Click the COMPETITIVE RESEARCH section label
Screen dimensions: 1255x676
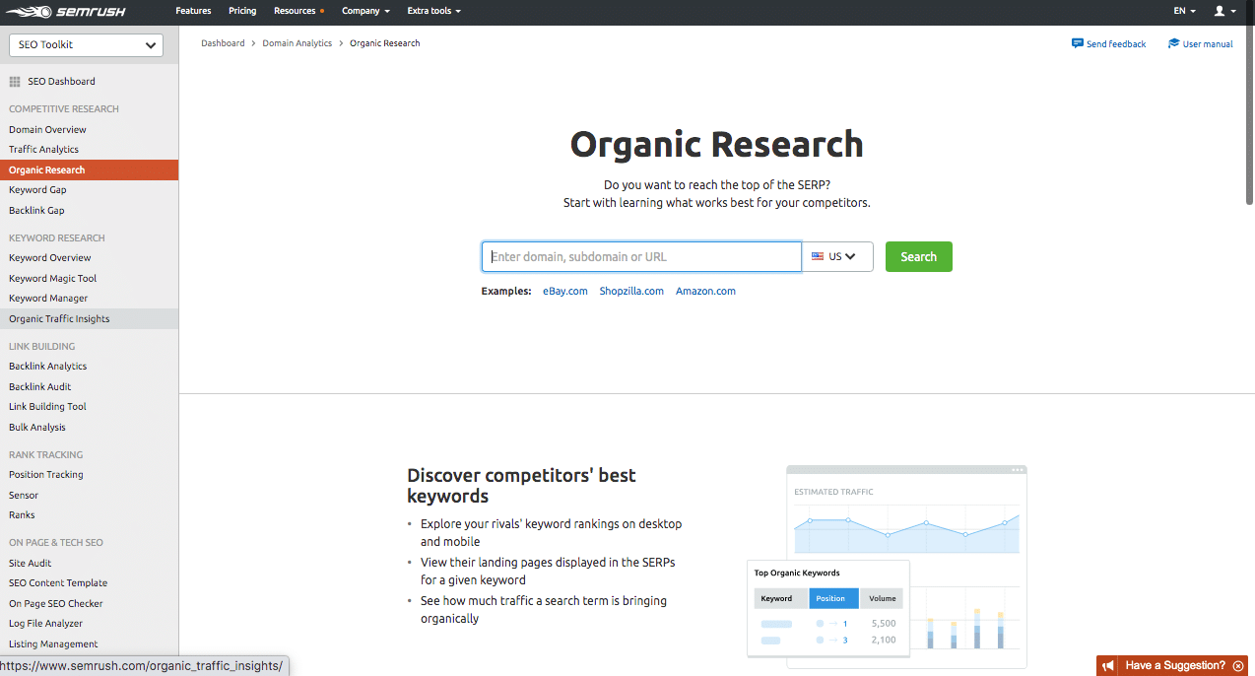click(64, 108)
